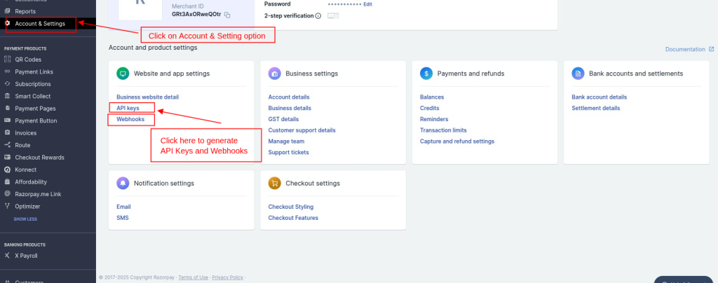
Task: Click the Payment Links chain icon
Action: [x=7, y=71]
